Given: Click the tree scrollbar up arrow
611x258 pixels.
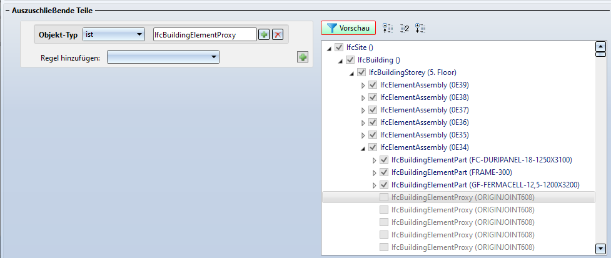Looking at the screenshot, I should pos(601,46).
